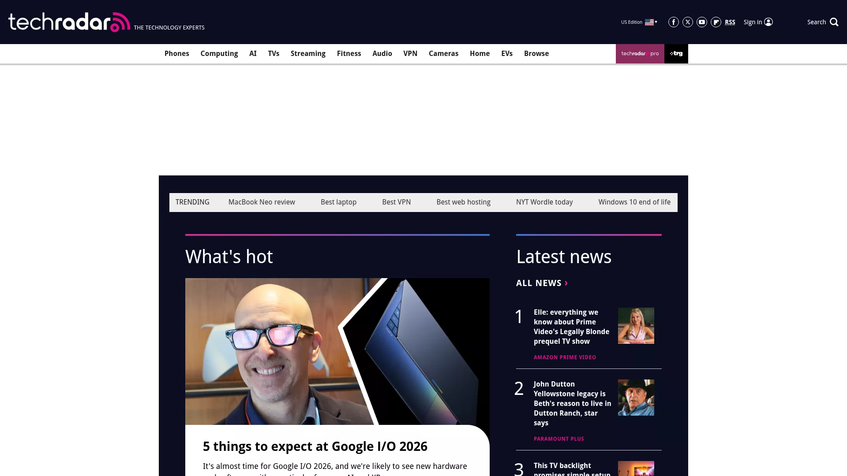The height and width of the screenshot is (476, 847).
Task: Open 5 things to expect at Google I/O 2026
Action: click(x=315, y=446)
